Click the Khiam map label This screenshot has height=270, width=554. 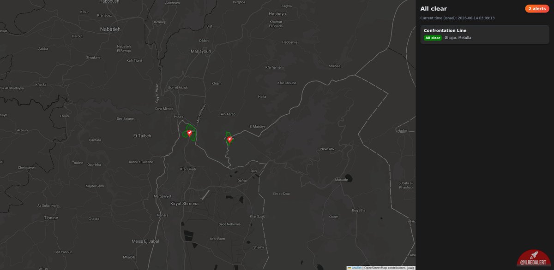click(x=217, y=83)
